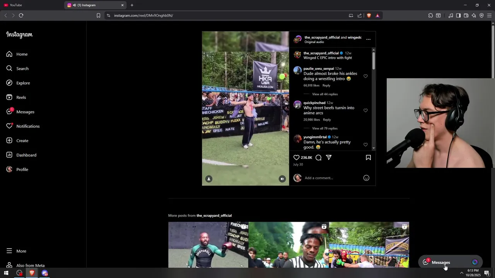The width and height of the screenshot is (495, 278).
Task: Open browser main menu
Action: [489, 15]
